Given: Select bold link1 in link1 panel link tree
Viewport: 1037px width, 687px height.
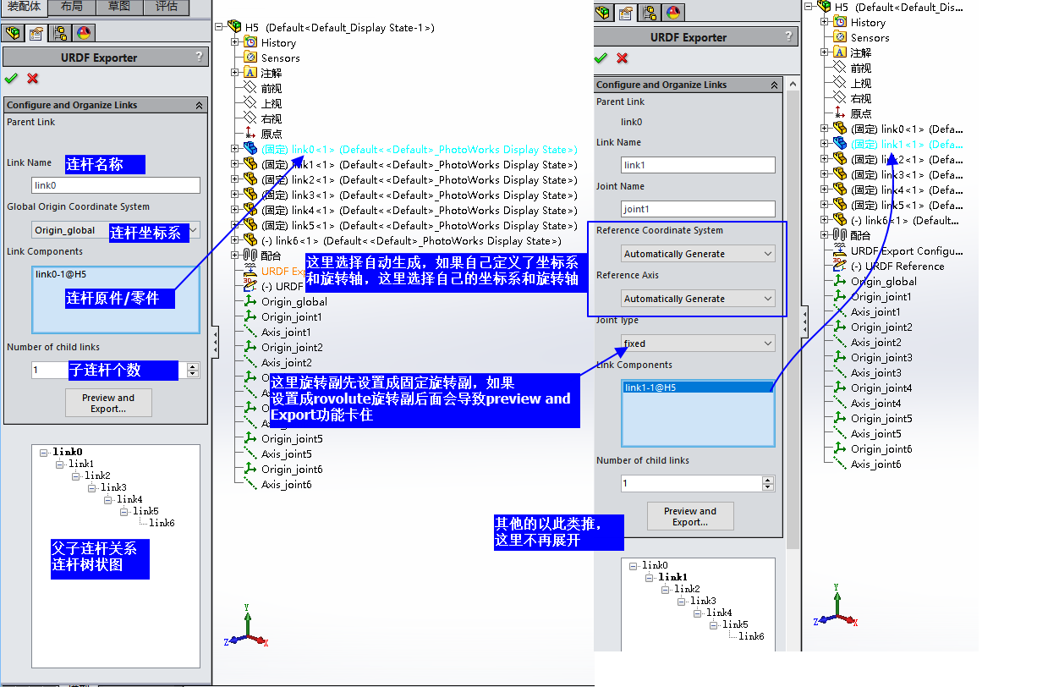Looking at the screenshot, I should 672,577.
